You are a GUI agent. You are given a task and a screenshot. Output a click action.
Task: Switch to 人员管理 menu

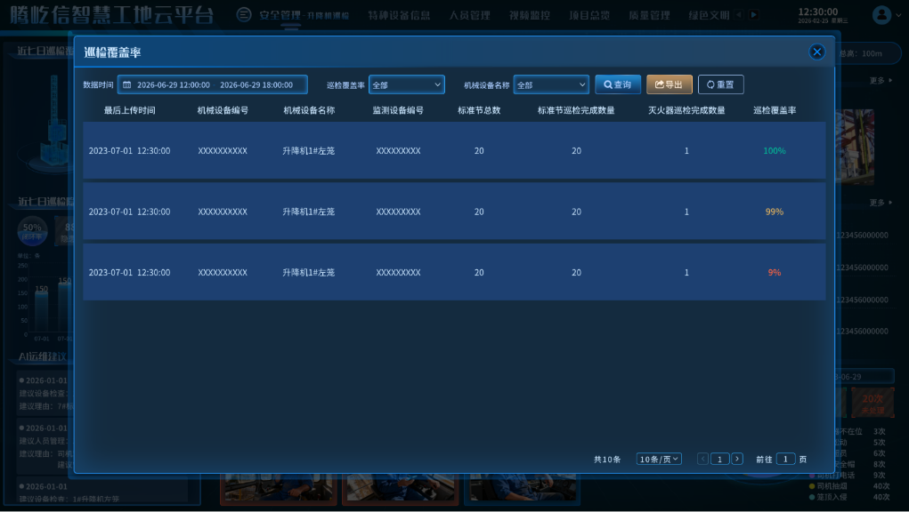[x=469, y=15]
